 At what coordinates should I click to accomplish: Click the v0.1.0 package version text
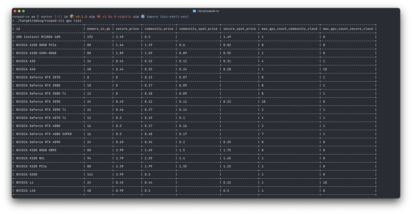[82, 16]
